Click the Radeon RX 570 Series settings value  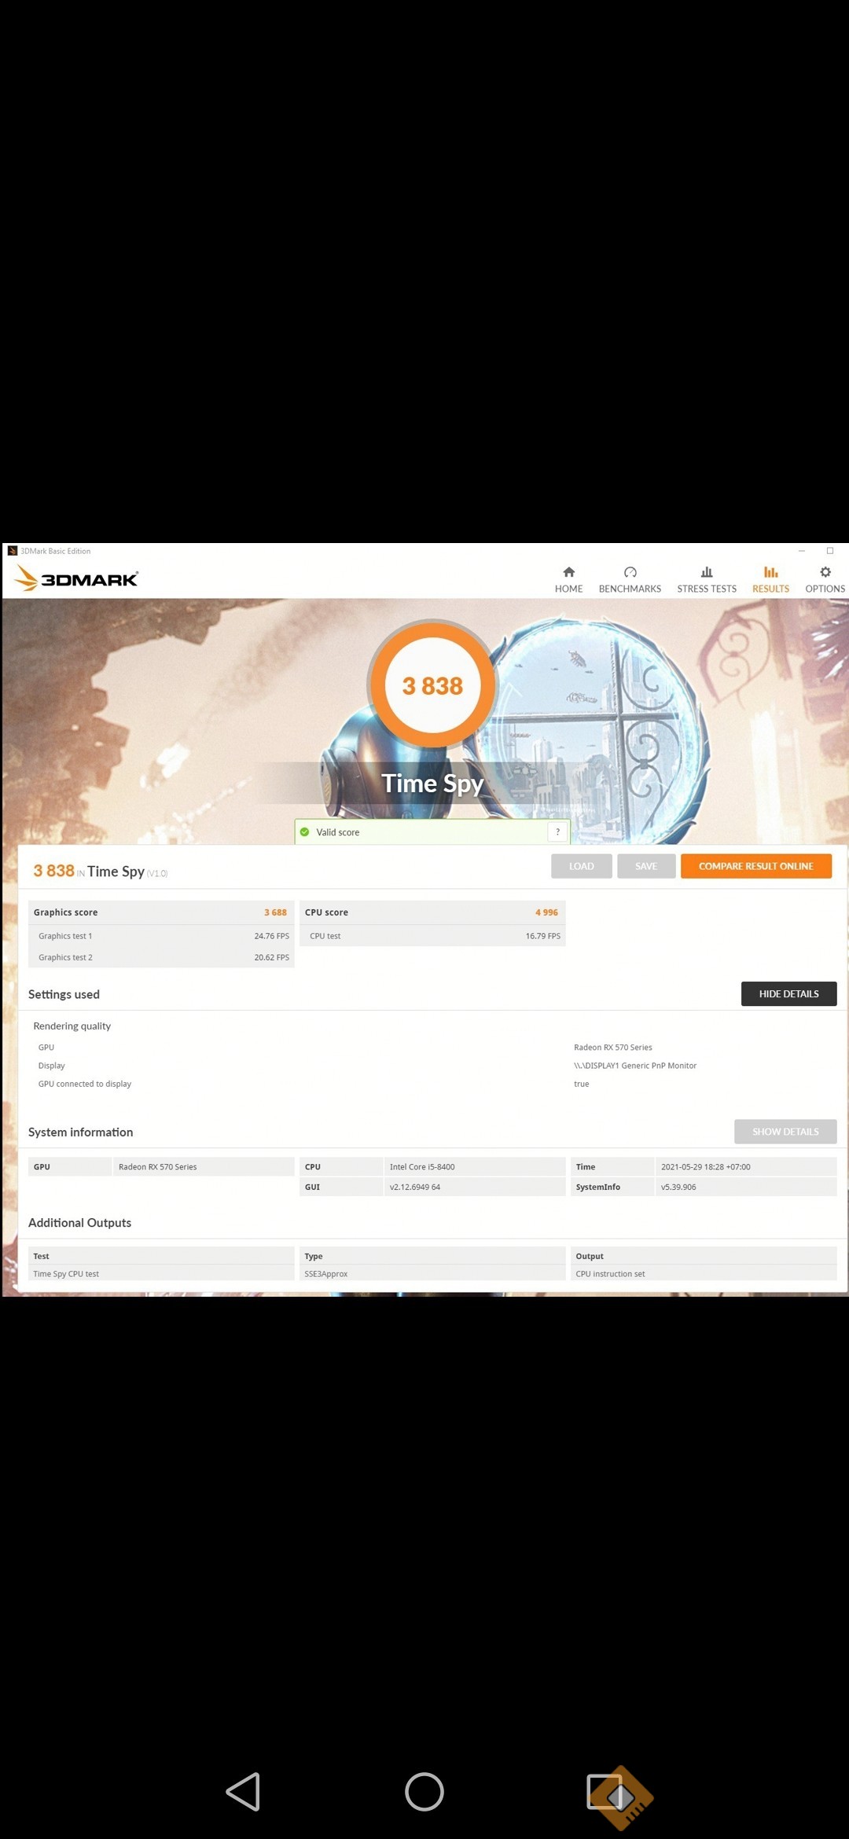click(x=613, y=1048)
